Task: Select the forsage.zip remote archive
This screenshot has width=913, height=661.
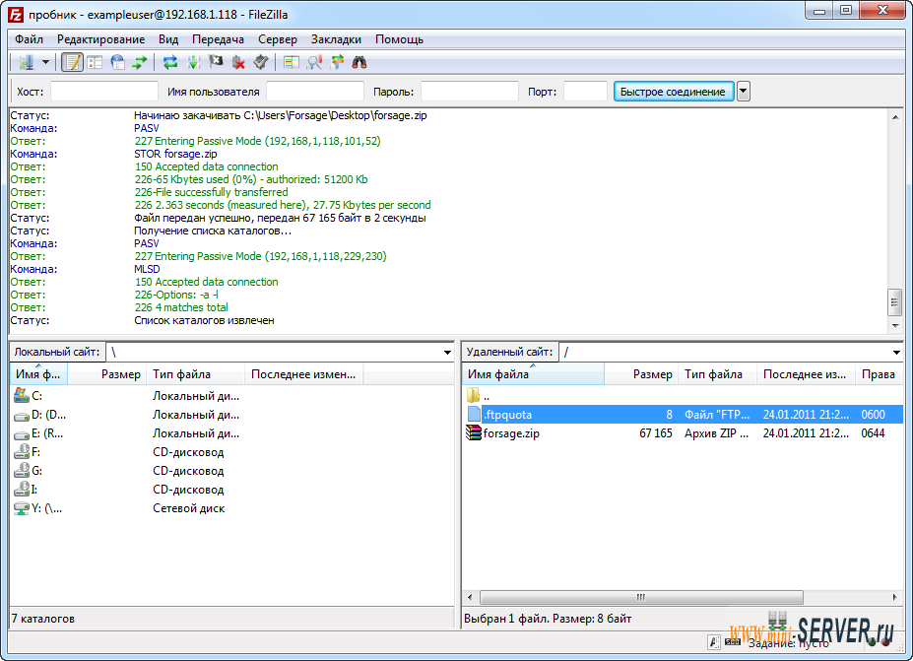Action: coord(683,433)
